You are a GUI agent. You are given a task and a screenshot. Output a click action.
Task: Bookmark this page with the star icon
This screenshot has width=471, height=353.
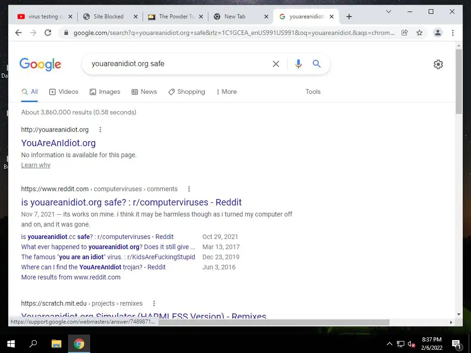pos(419,33)
